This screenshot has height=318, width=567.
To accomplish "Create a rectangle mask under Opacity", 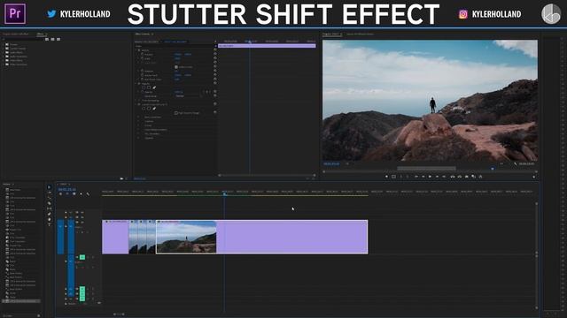I will [149, 87].
